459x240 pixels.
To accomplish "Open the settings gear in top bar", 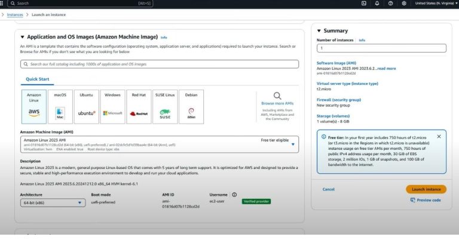I will [404, 3].
